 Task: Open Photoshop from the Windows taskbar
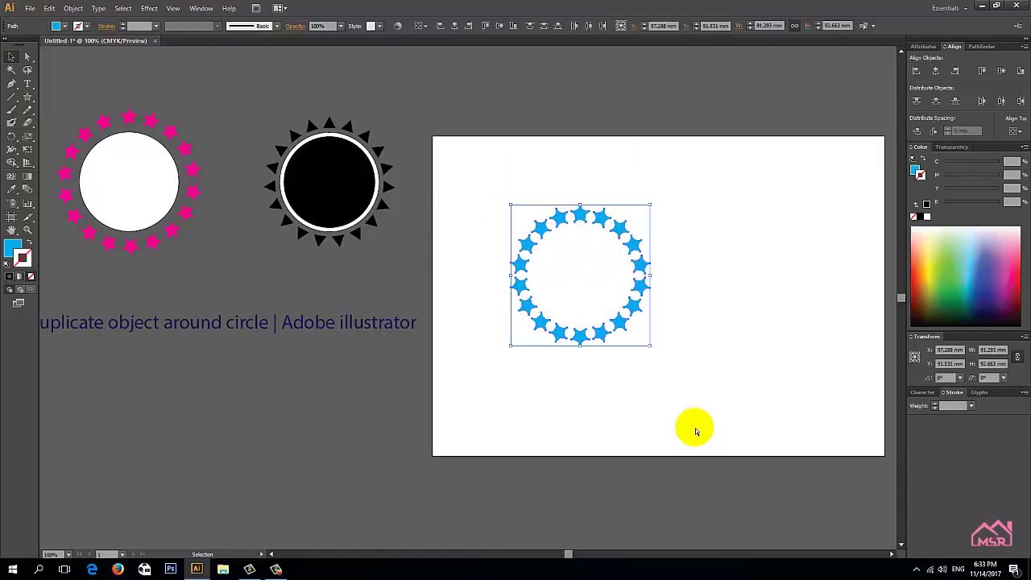point(171,570)
